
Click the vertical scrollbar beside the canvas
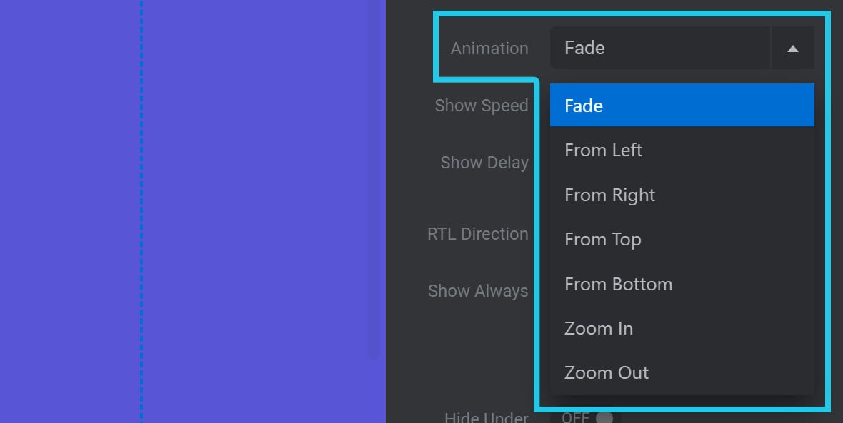coord(374,178)
